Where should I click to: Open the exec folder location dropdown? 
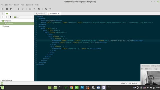click(x=23, y=17)
